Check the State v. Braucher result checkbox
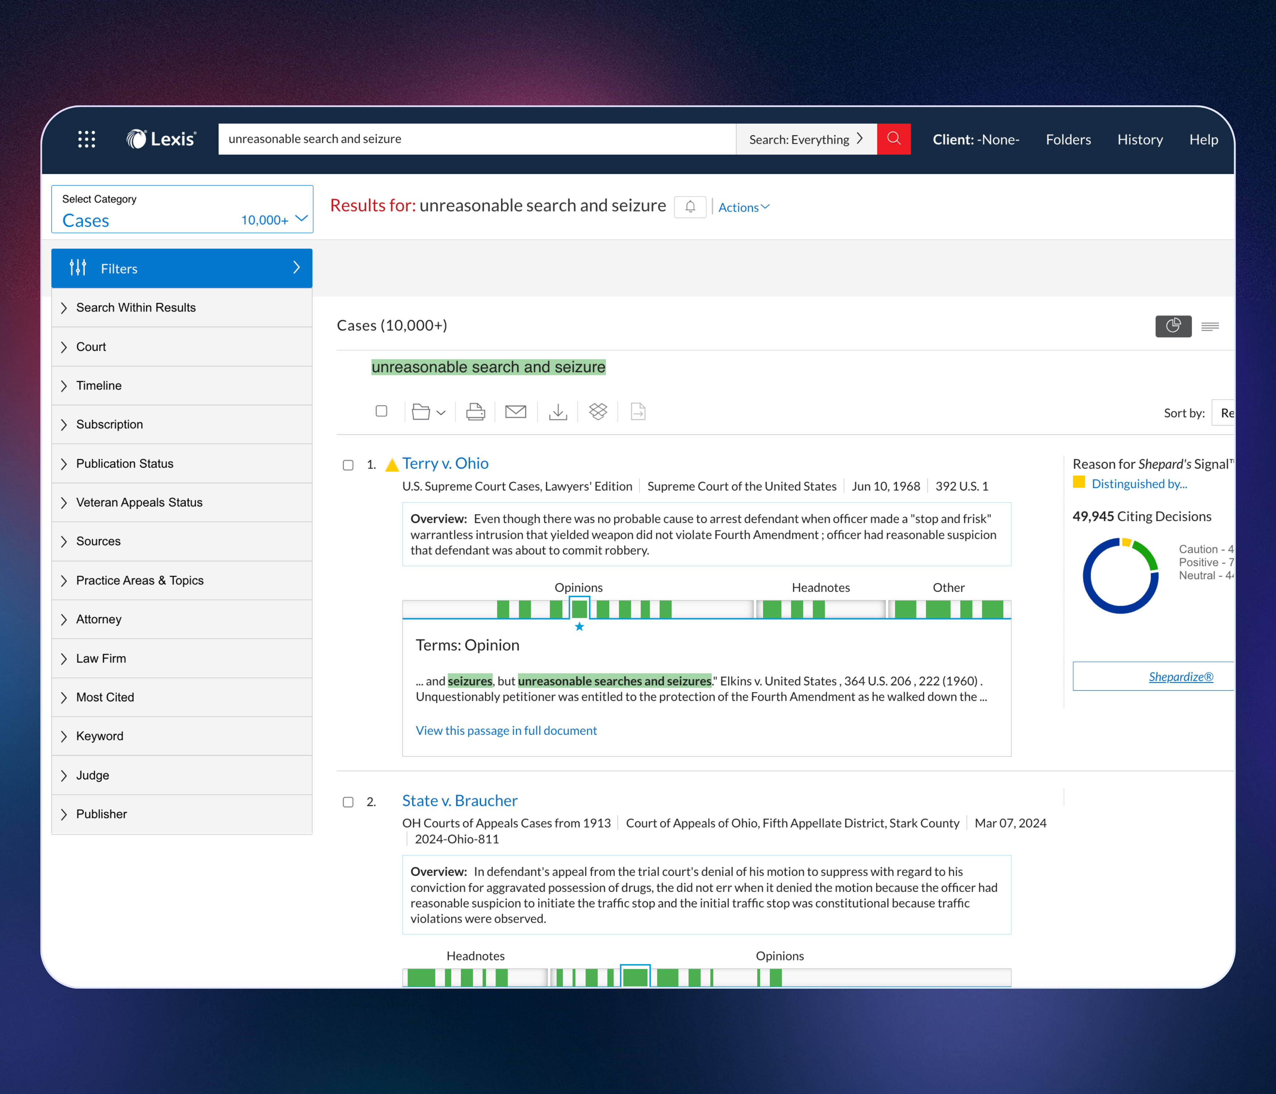The width and height of the screenshot is (1276, 1094). tap(348, 802)
